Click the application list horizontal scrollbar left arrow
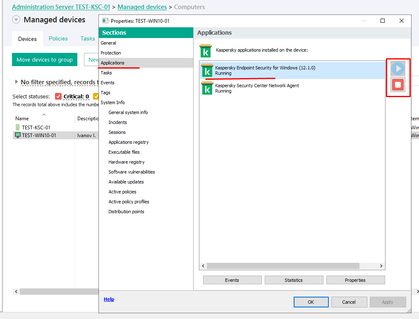This screenshot has height=319, width=419. [204, 266]
